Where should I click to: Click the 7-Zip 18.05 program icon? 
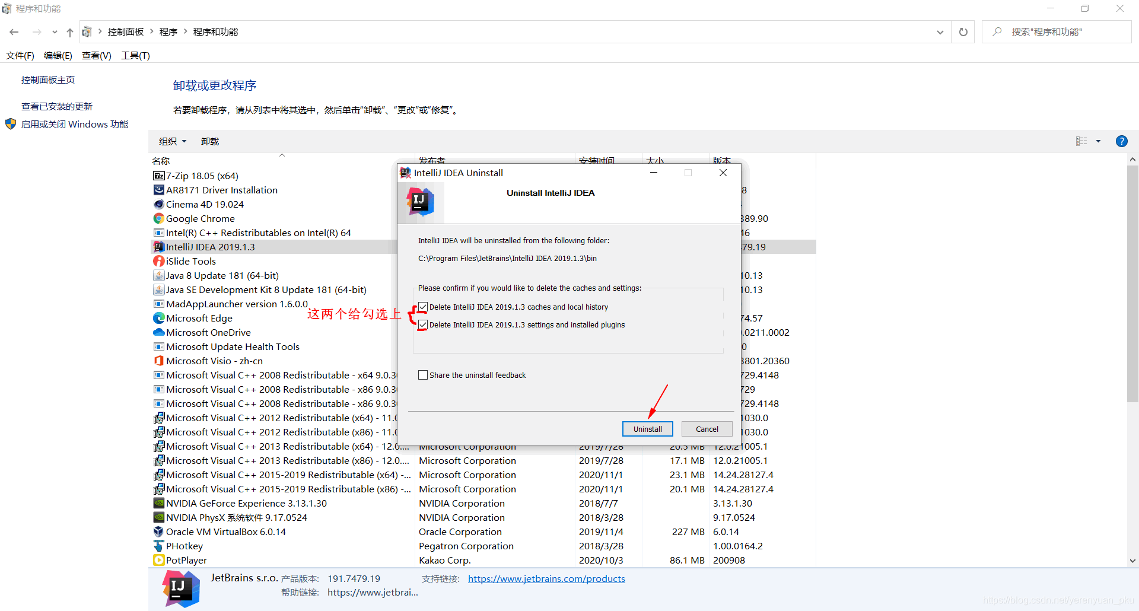click(x=159, y=176)
